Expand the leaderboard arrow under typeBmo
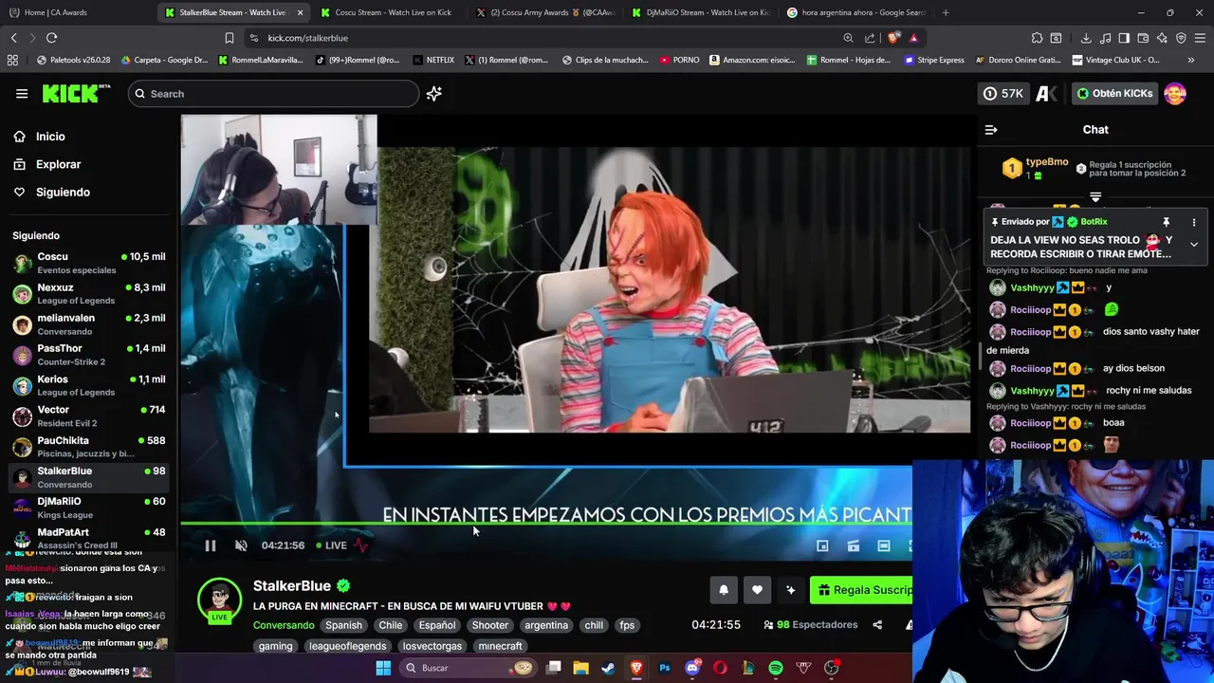The image size is (1214, 683). tap(1095, 197)
